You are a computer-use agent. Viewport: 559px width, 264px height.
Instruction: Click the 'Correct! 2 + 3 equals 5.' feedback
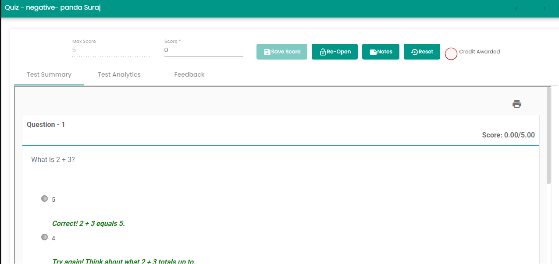(89, 223)
